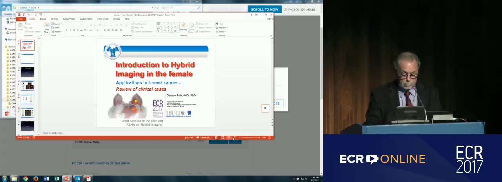
Task: Click the PowerPoint Help question mark icon
Action: click(x=252, y=15)
